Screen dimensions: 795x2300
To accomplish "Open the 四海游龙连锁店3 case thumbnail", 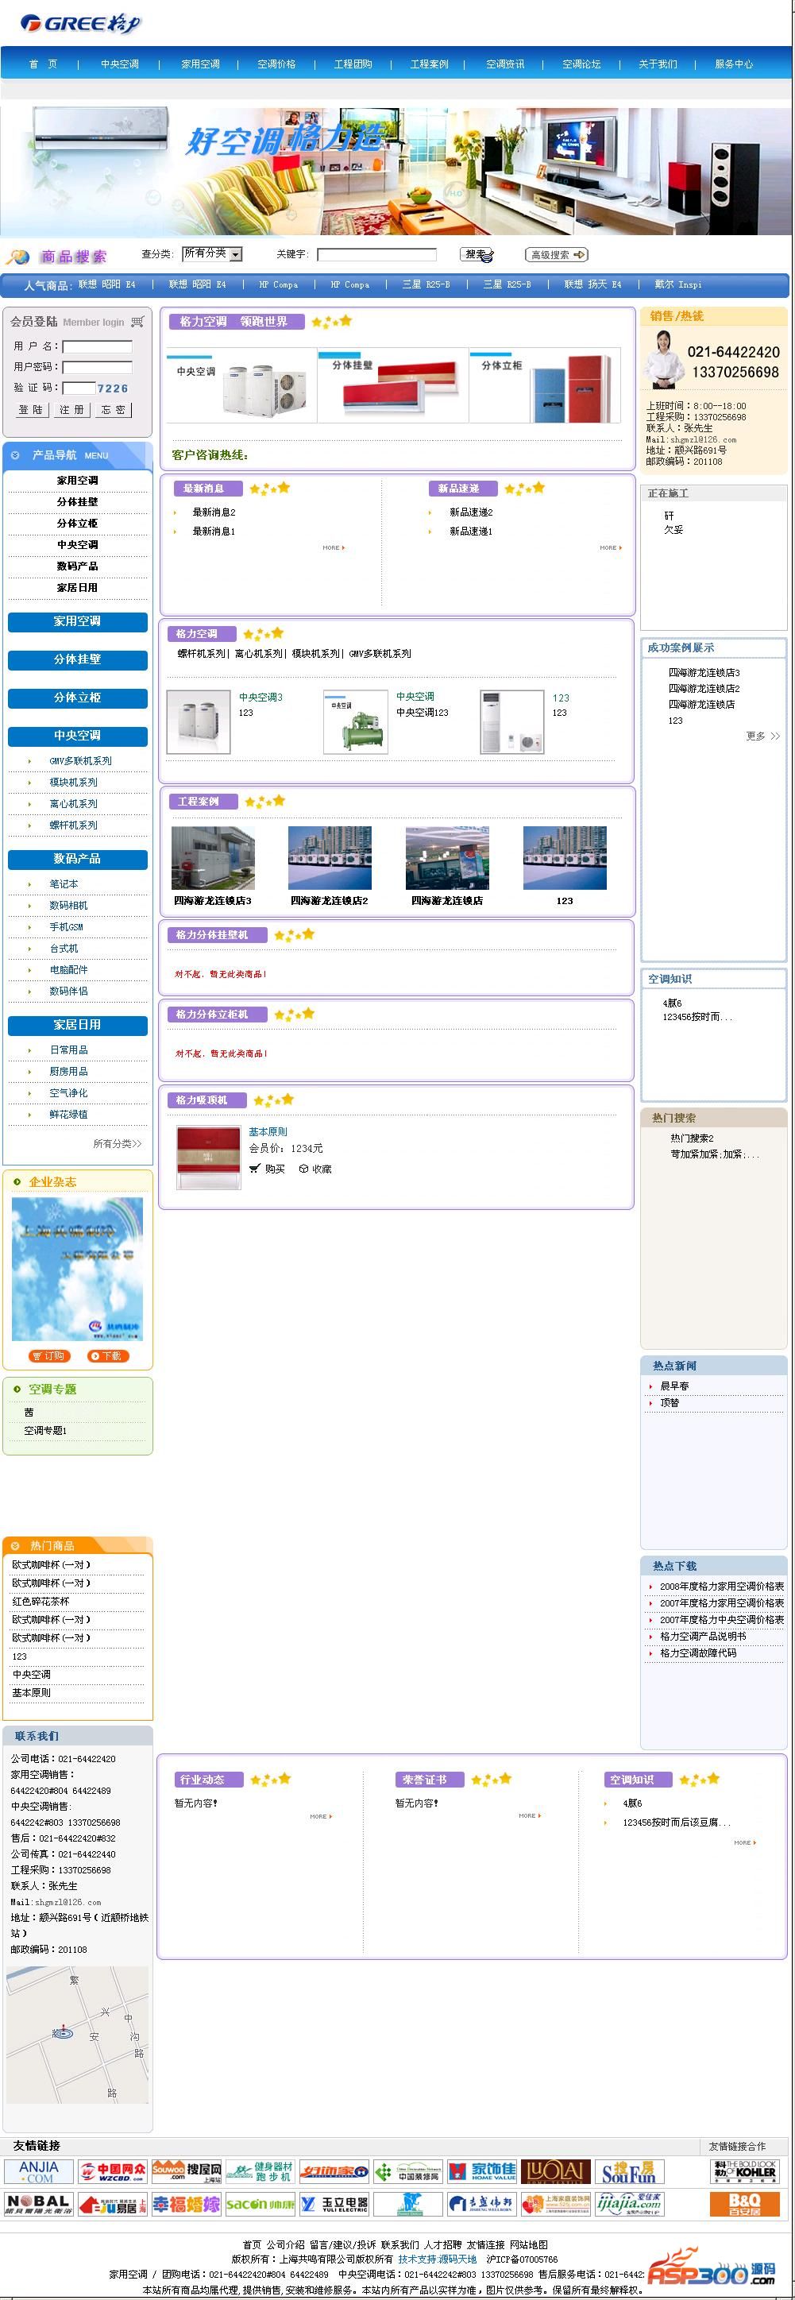I will tap(212, 858).
